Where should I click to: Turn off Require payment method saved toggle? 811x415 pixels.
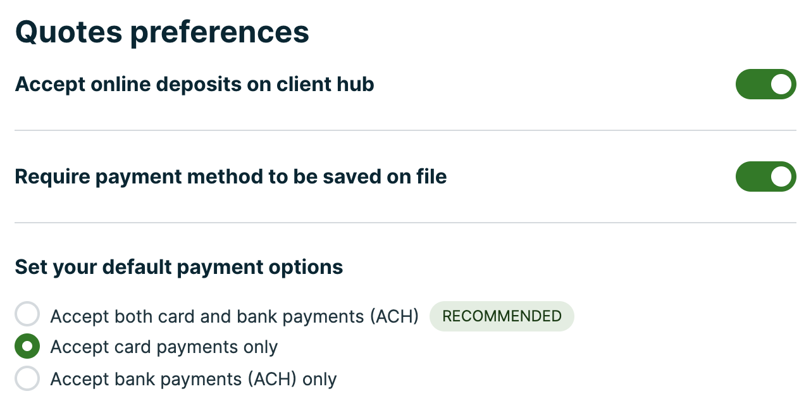coord(765,177)
